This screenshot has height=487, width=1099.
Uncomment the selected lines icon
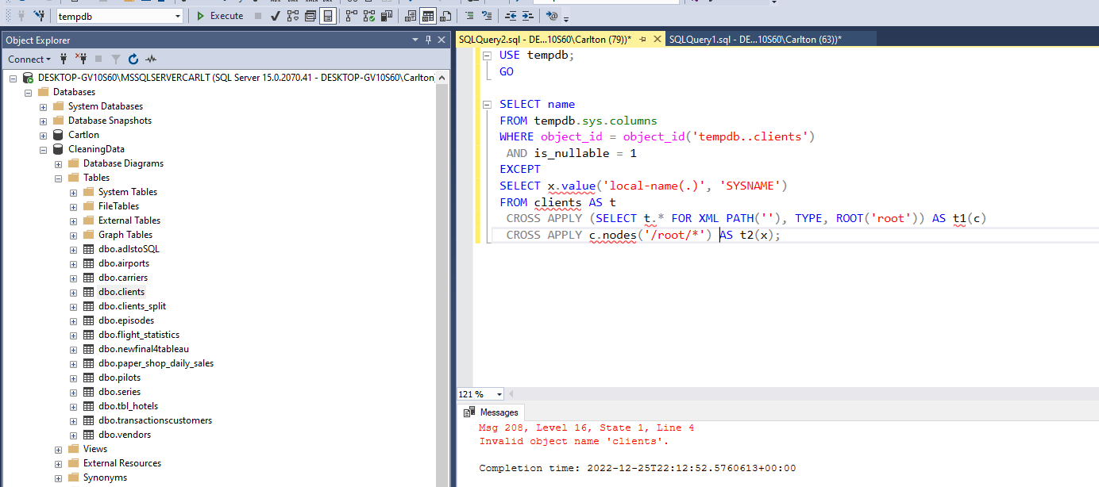point(487,16)
